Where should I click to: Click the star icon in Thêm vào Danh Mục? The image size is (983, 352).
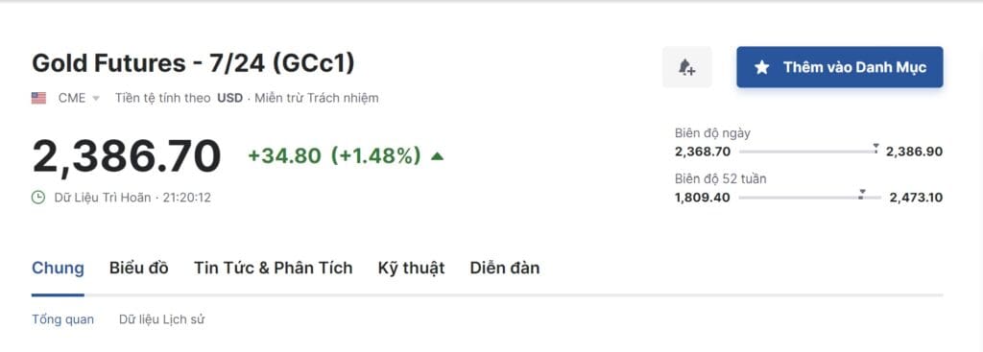761,67
